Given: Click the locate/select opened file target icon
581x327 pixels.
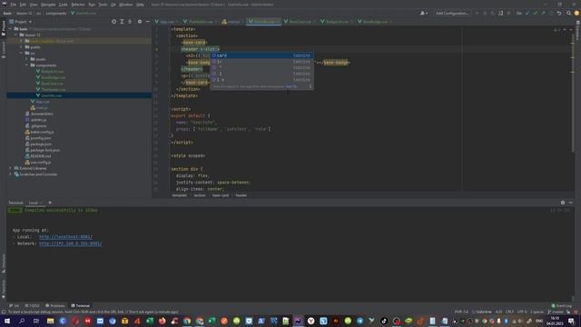Looking at the screenshot, I should tap(113, 22).
